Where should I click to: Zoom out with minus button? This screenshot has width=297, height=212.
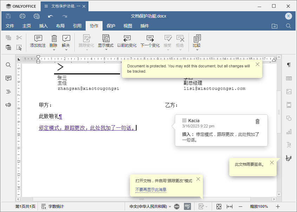click(240, 206)
